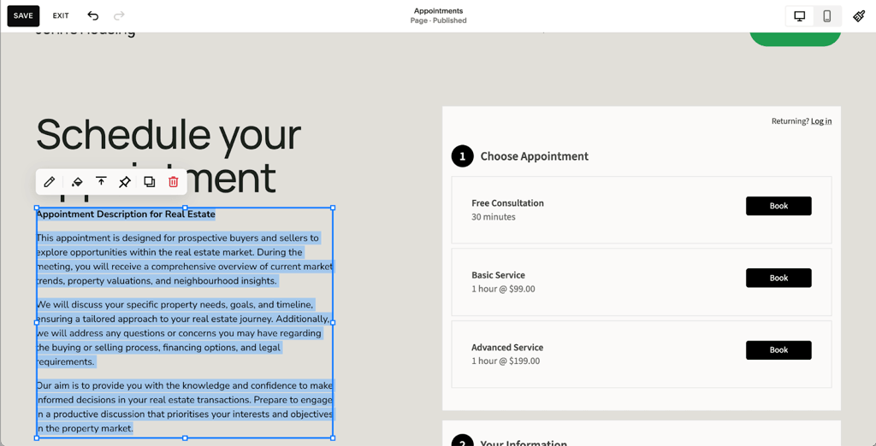Click the redo arrow icon
876x446 pixels.
point(119,15)
